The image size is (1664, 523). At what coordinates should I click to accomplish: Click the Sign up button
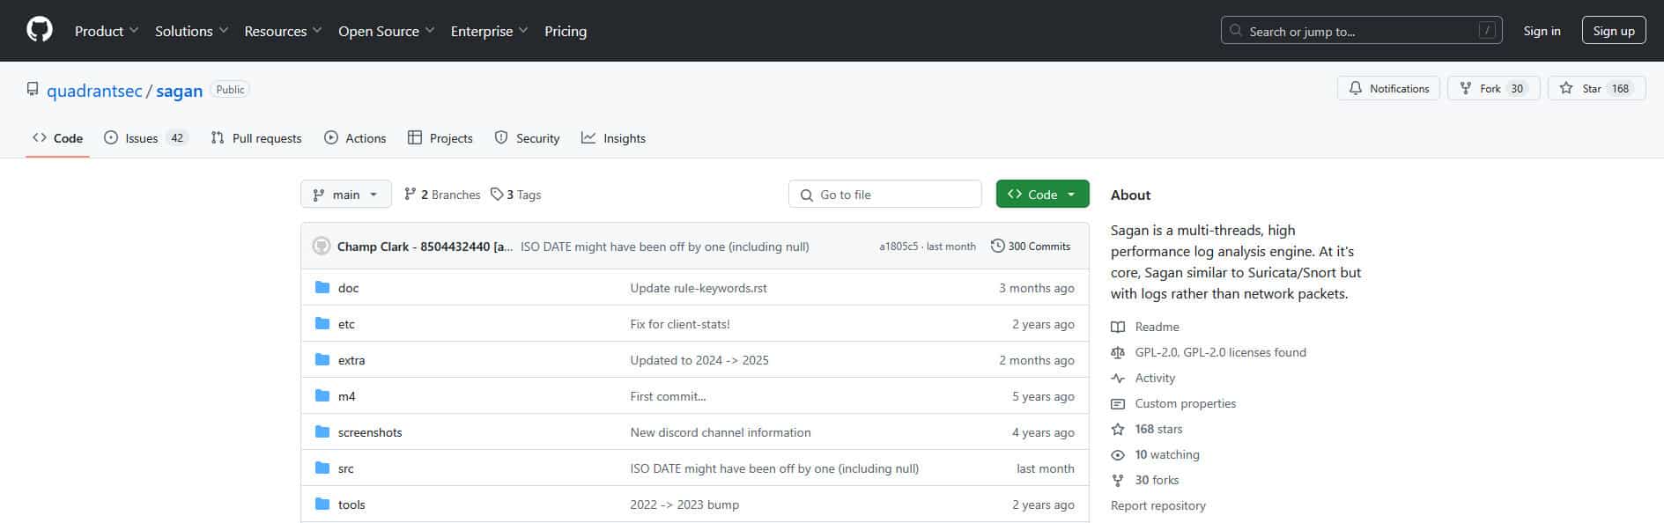[x=1614, y=31]
